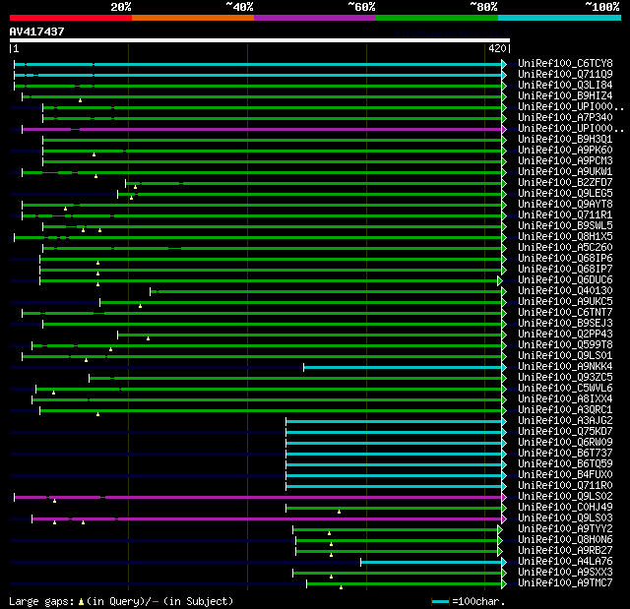
Task: Click the query end position label 420
Action: pos(497,48)
